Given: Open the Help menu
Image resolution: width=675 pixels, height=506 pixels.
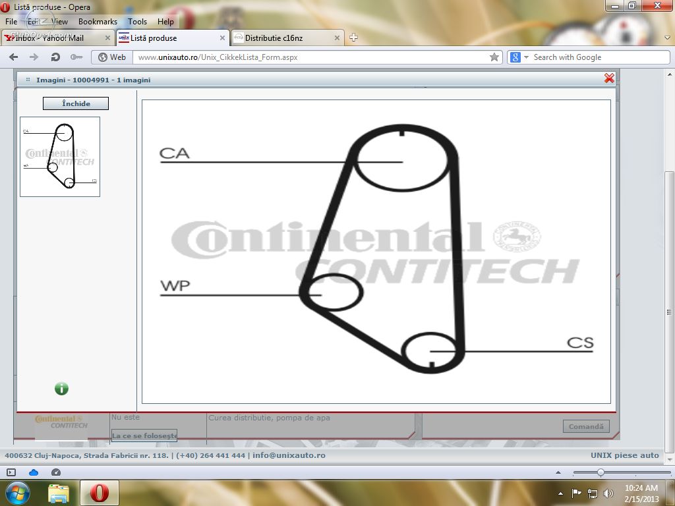Looking at the screenshot, I should [165, 22].
